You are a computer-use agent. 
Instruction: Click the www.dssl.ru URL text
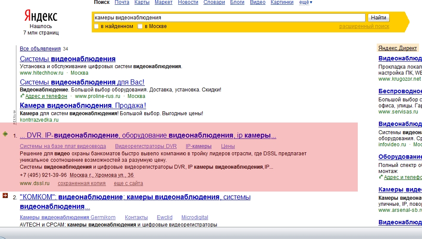(x=35, y=183)
